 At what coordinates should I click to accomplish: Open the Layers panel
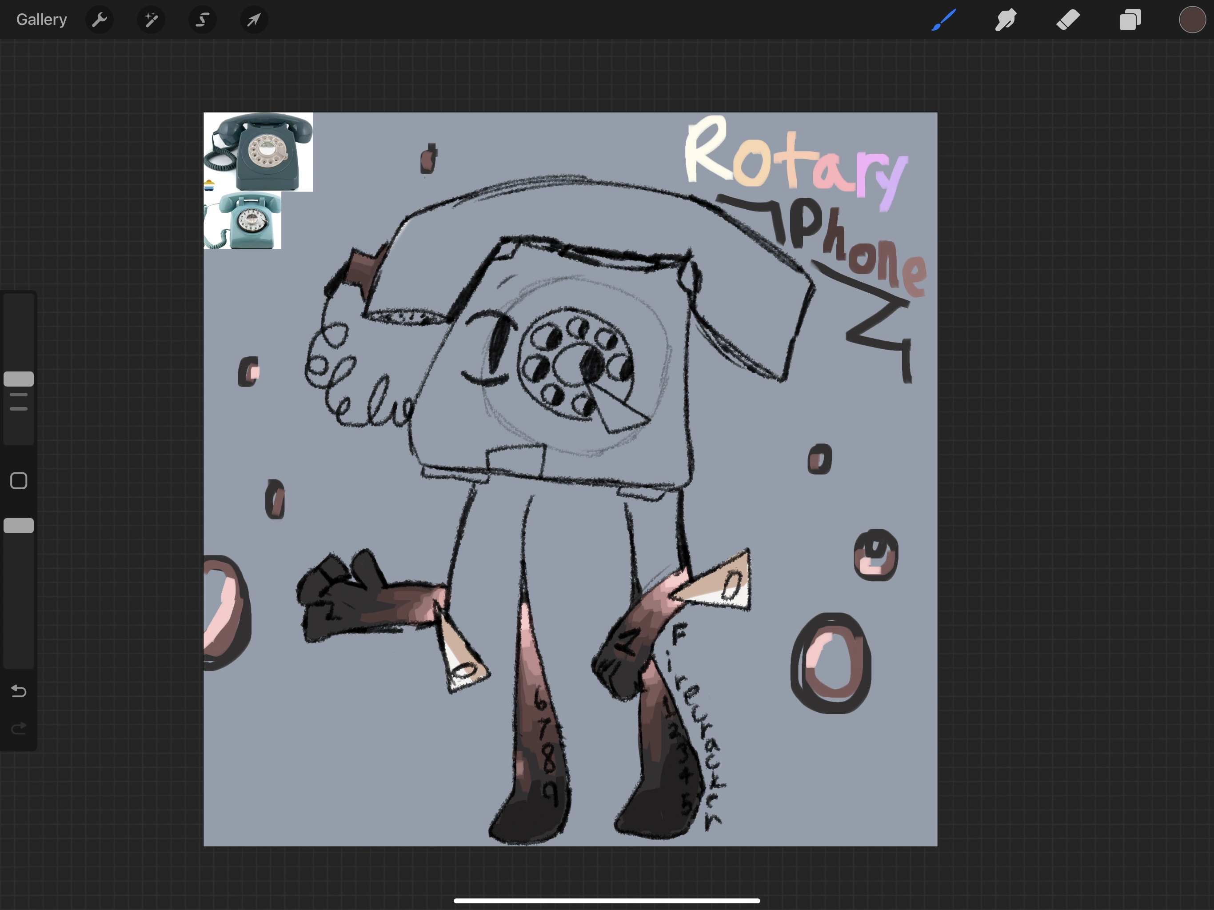coord(1130,20)
